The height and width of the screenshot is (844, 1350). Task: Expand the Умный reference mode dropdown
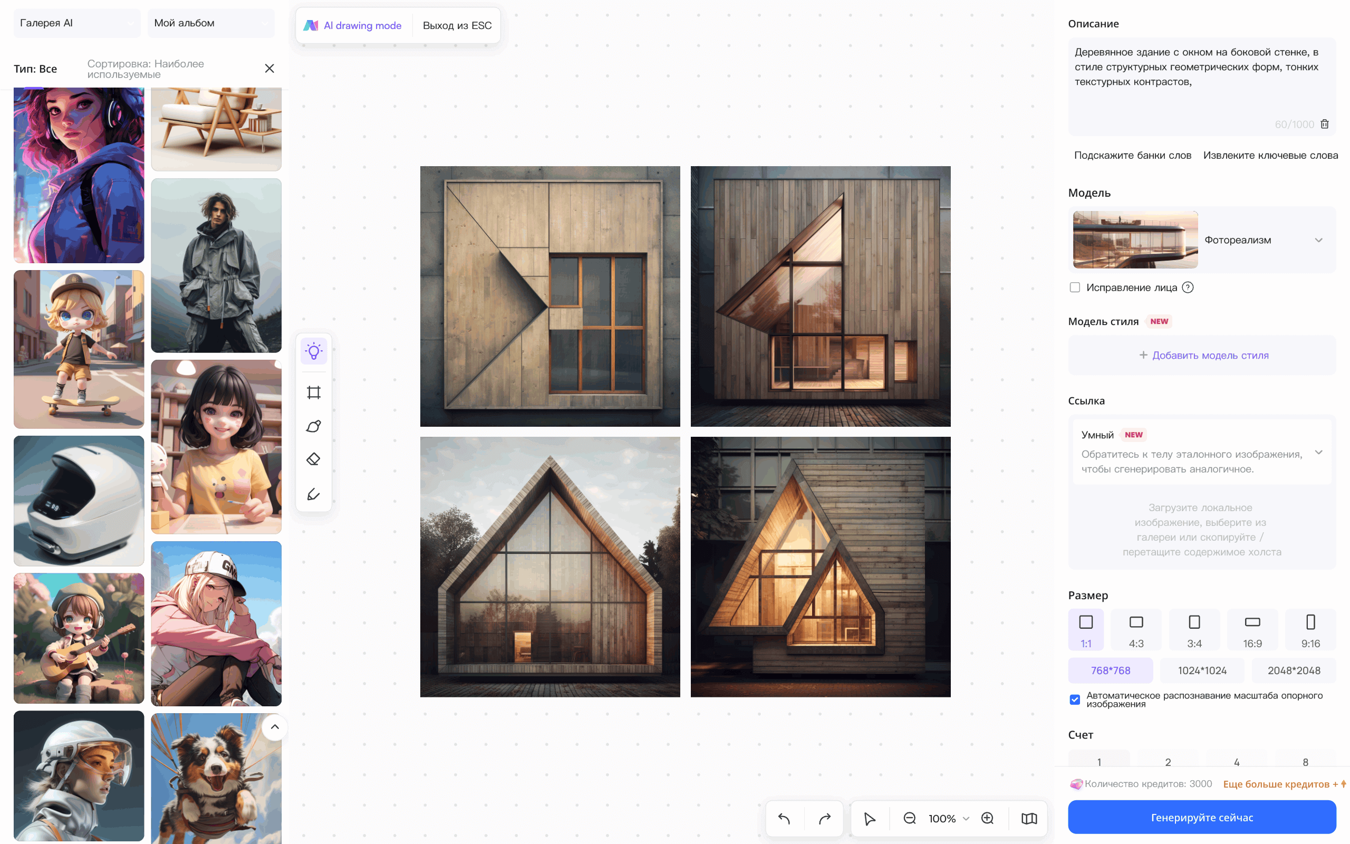[1318, 452]
